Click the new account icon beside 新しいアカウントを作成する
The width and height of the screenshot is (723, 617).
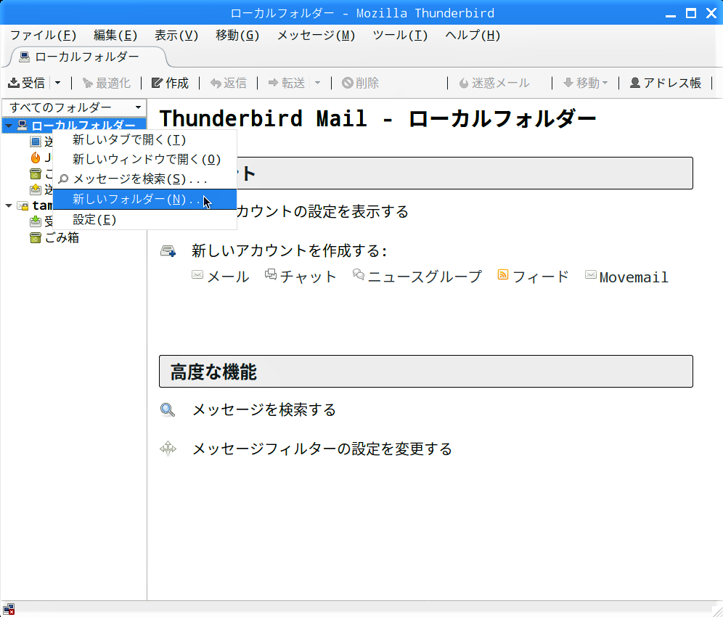pos(168,251)
